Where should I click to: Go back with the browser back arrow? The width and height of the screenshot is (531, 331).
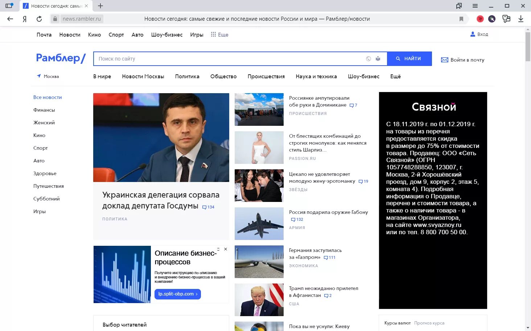pos(10,19)
